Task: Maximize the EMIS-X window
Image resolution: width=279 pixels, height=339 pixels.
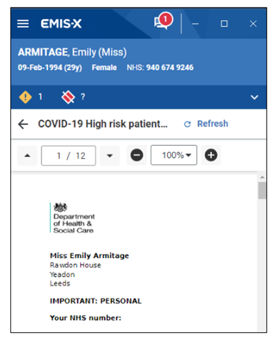Action: coord(224,23)
